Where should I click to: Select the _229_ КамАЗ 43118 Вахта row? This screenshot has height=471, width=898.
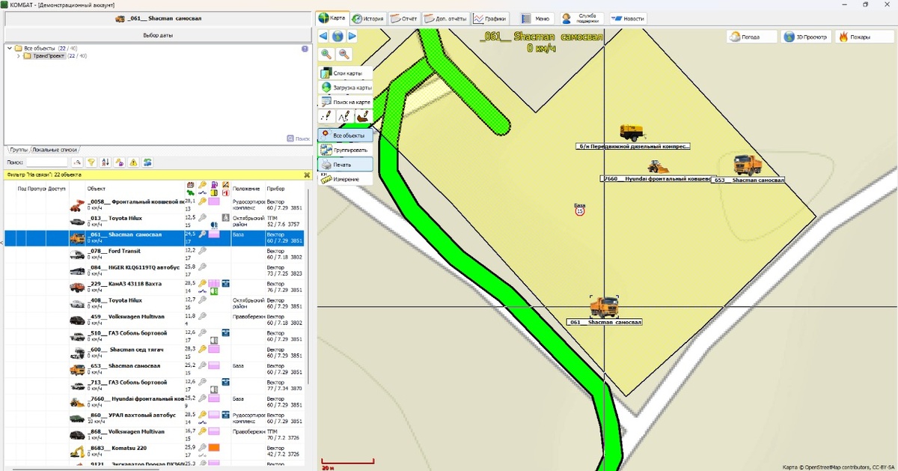(153, 287)
